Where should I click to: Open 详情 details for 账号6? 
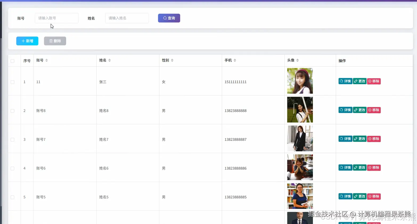click(345, 167)
